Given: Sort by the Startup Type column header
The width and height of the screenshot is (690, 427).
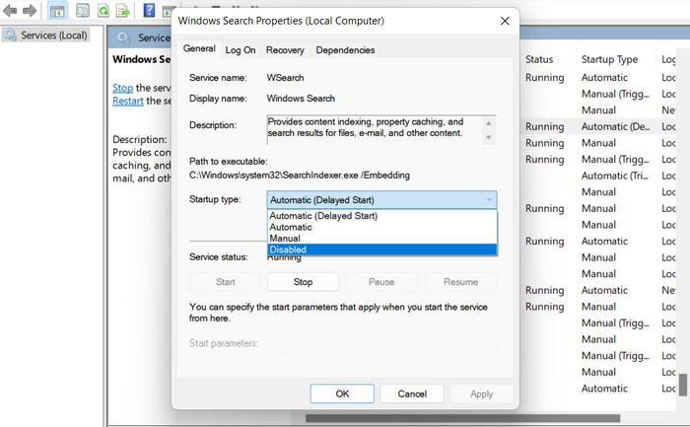Looking at the screenshot, I should click(x=609, y=59).
